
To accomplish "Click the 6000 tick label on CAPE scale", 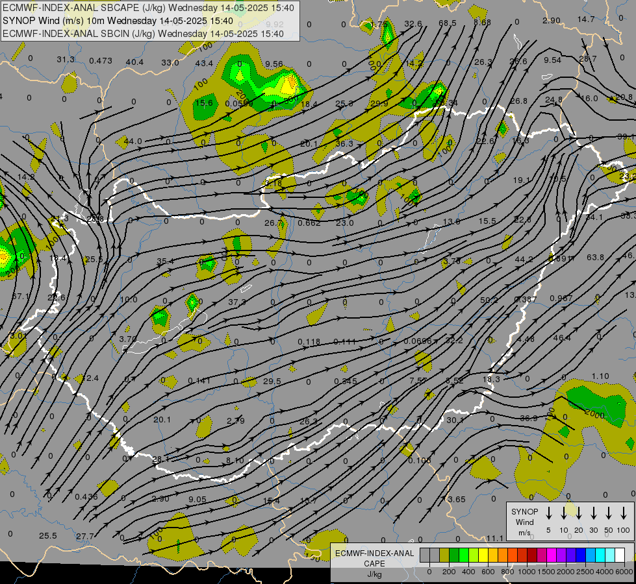I will coord(625,572).
